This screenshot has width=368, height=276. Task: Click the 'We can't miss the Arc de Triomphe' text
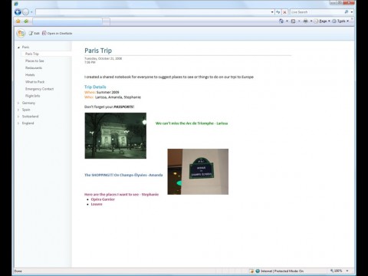[192, 123]
